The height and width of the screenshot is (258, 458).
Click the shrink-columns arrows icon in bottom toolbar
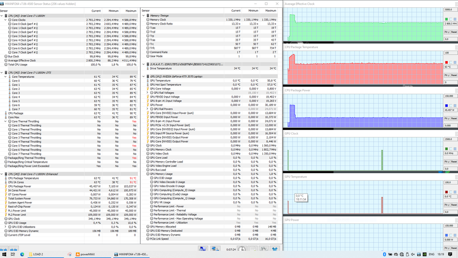pyautogui.click(x=13, y=249)
